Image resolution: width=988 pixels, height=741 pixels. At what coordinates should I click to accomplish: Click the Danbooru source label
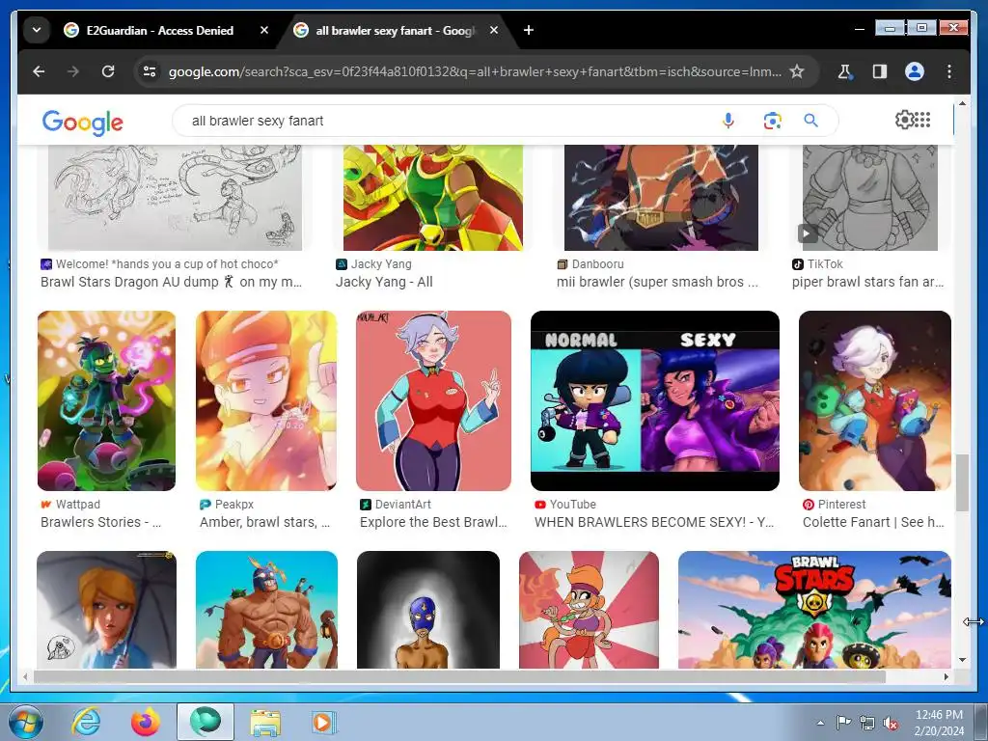coord(597,264)
